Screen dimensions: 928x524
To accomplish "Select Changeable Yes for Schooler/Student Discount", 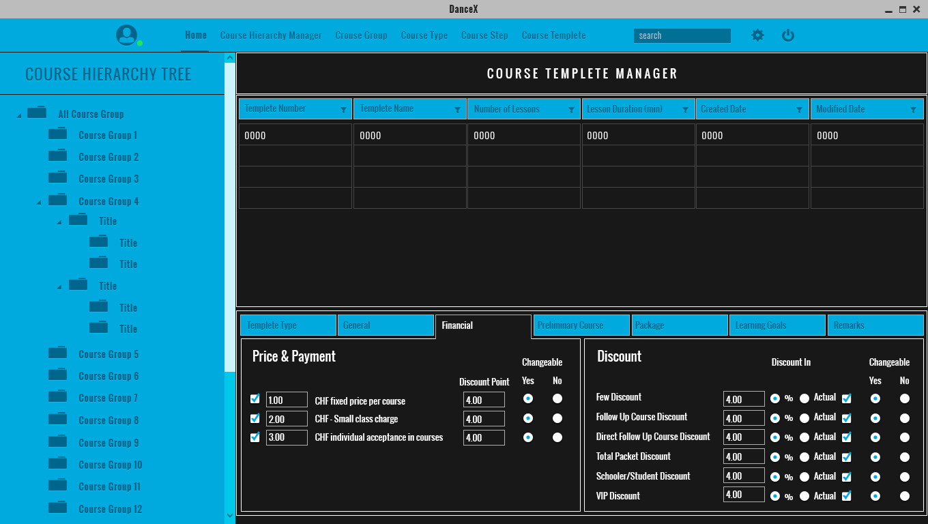I will 875,477.
